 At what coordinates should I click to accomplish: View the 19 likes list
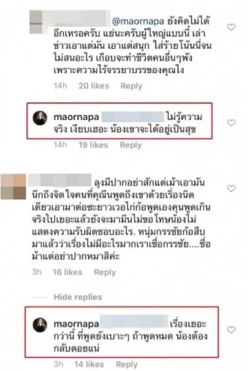click(93, 145)
